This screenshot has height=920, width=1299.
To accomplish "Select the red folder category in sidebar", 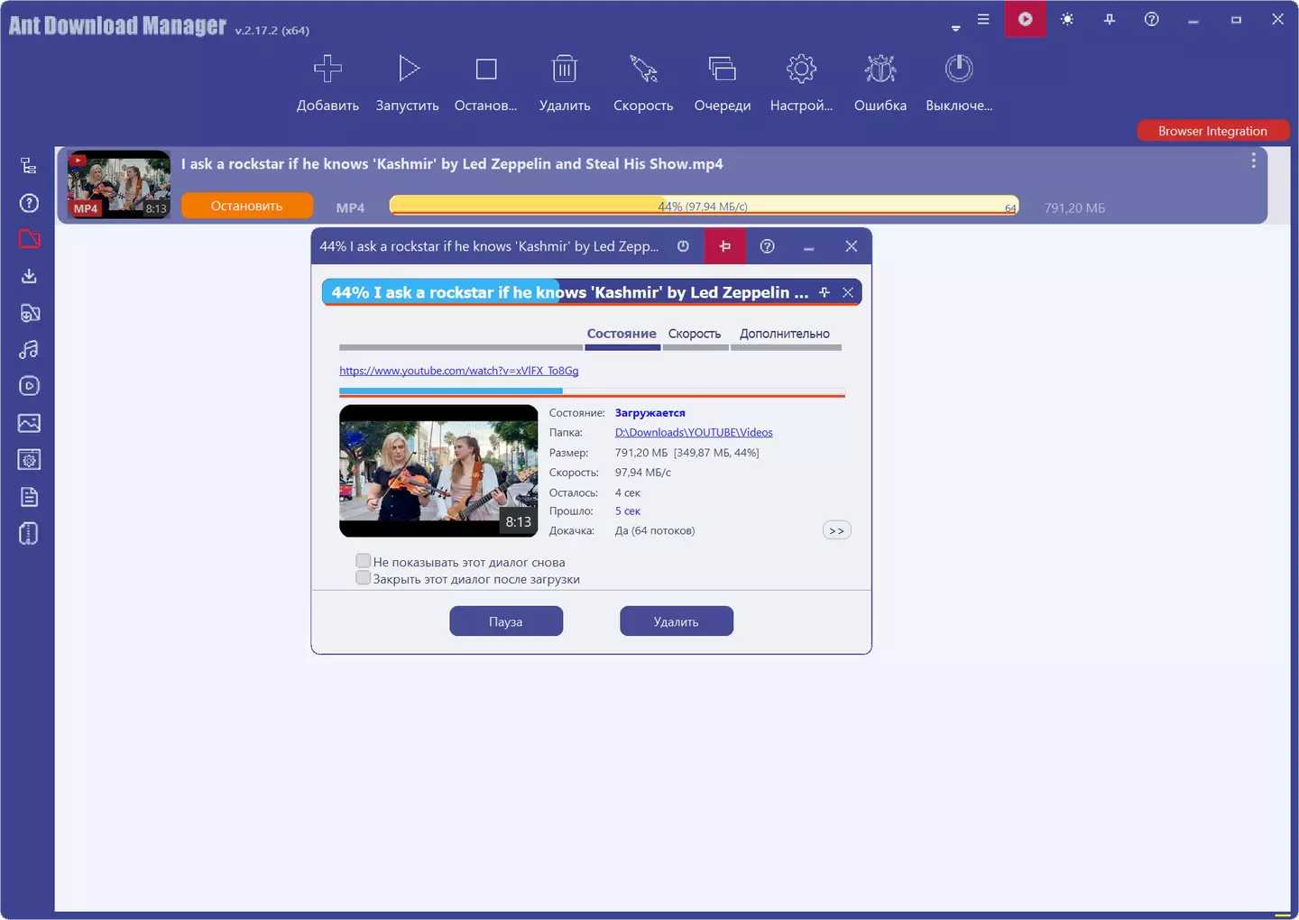I will tap(29, 239).
